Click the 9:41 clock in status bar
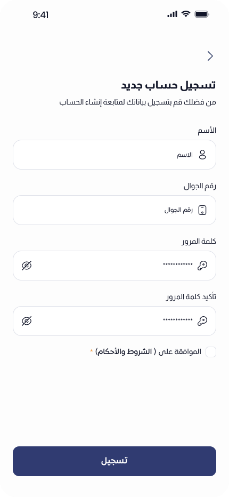Image resolution: width=229 pixels, height=497 pixels. pos(40,15)
